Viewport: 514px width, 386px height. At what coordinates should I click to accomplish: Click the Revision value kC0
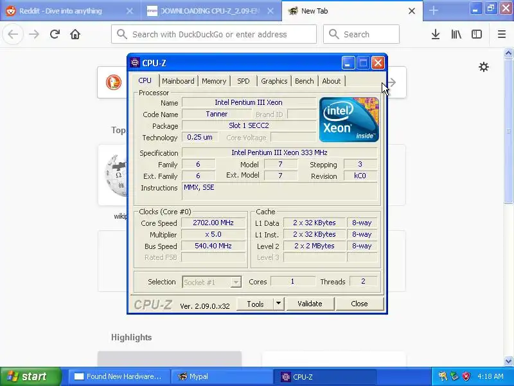pos(360,176)
